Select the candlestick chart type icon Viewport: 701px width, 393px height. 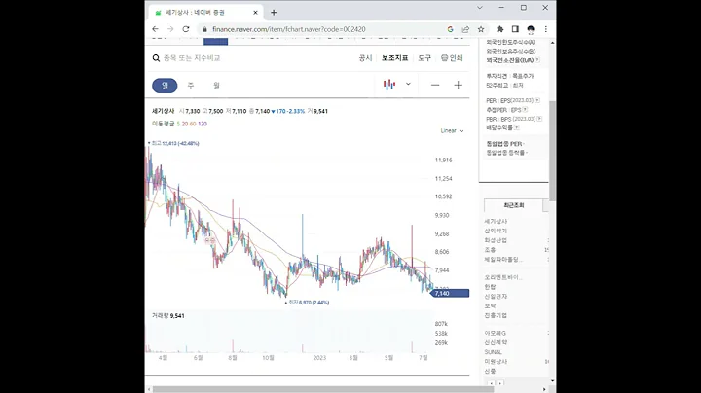[389, 85]
